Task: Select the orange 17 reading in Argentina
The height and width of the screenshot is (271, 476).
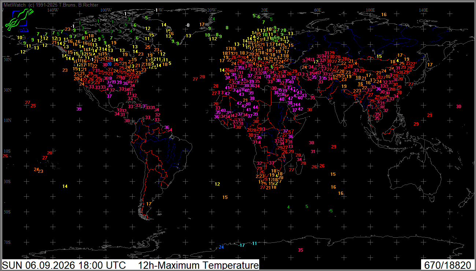Action: (149, 204)
